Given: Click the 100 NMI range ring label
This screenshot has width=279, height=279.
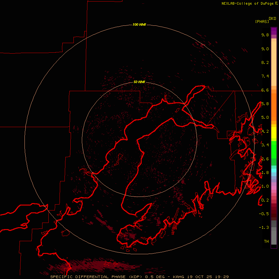Looking at the screenshot, I should coord(139,24).
